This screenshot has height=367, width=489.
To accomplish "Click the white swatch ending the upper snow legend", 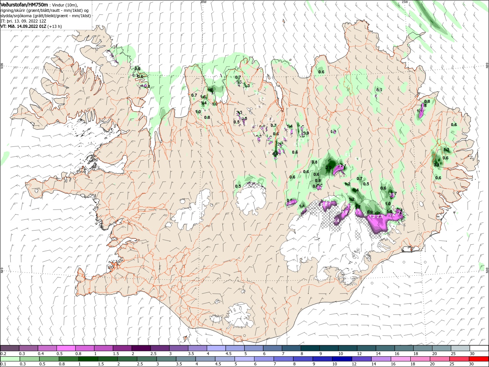I will pos(479,348).
